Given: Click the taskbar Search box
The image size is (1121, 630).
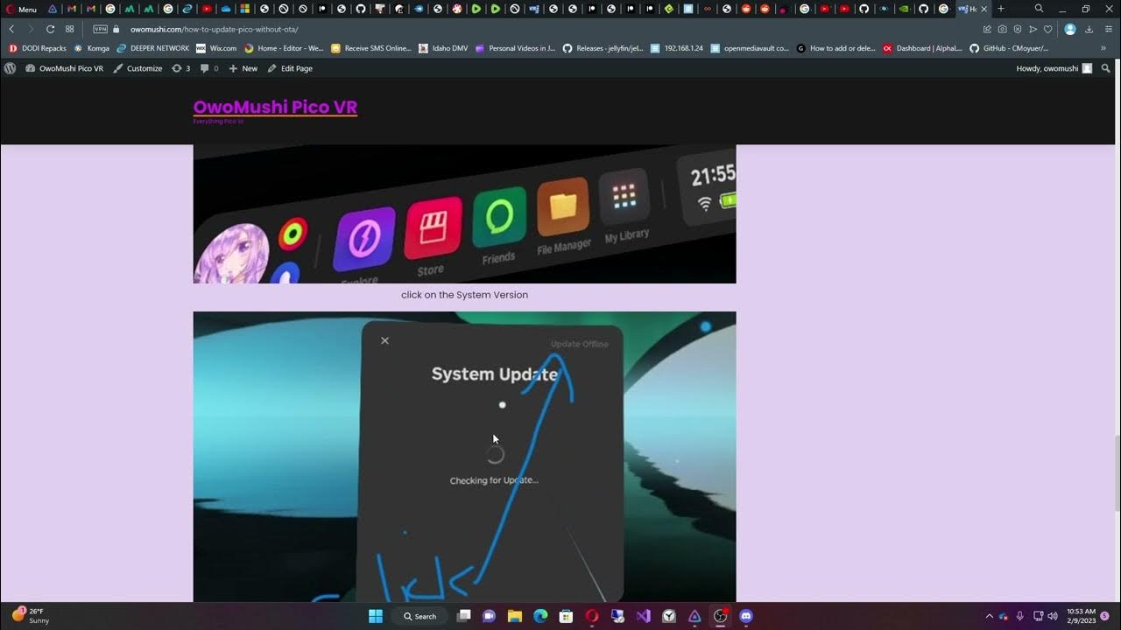Looking at the screenshot, I should point(420,616).
